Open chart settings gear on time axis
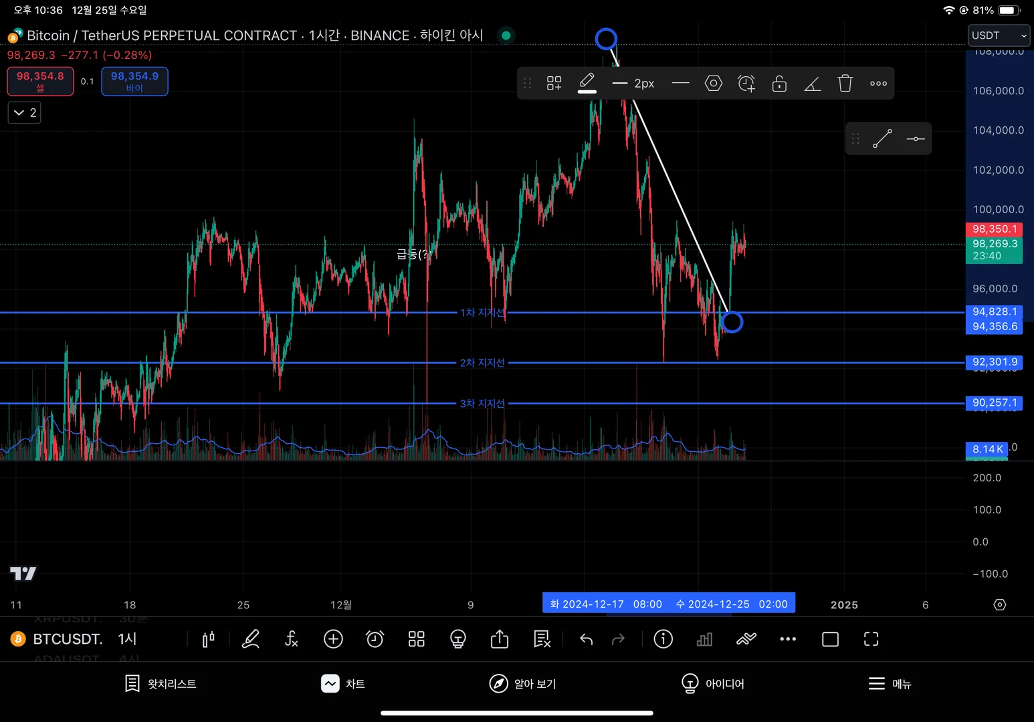 1000,604
